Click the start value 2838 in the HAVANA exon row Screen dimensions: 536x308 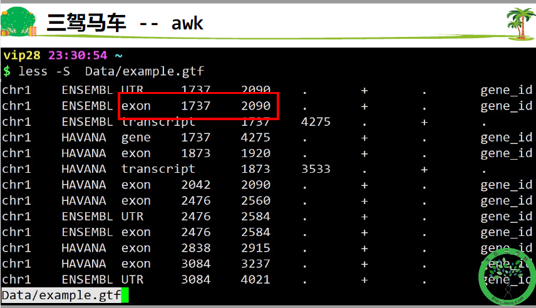(195, 248)
